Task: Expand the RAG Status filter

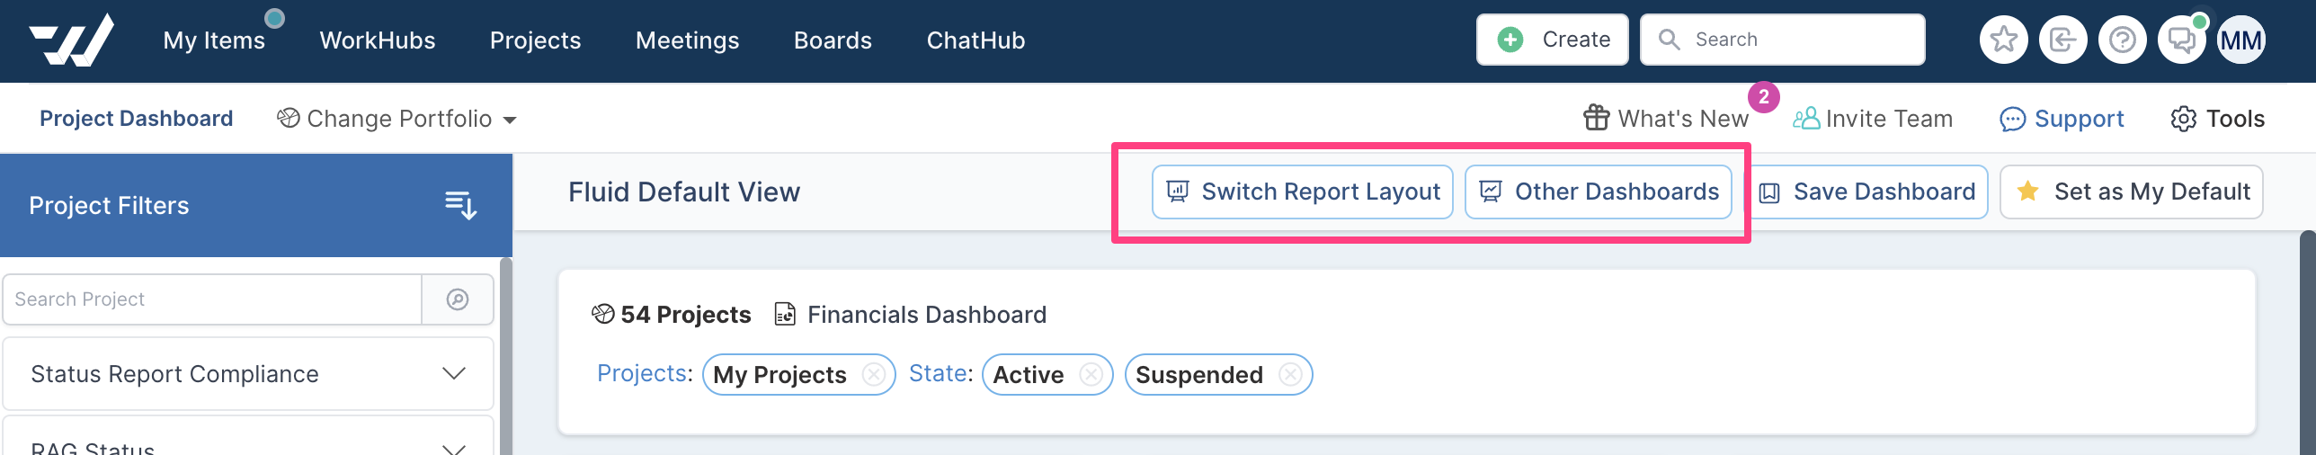Action: [248, 439]
